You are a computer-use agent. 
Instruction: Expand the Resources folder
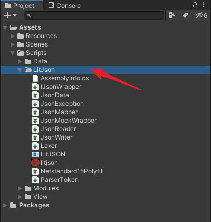[13, 36]
